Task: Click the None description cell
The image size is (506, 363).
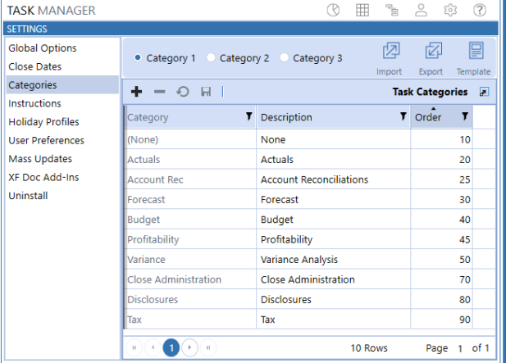Action: 333,139
